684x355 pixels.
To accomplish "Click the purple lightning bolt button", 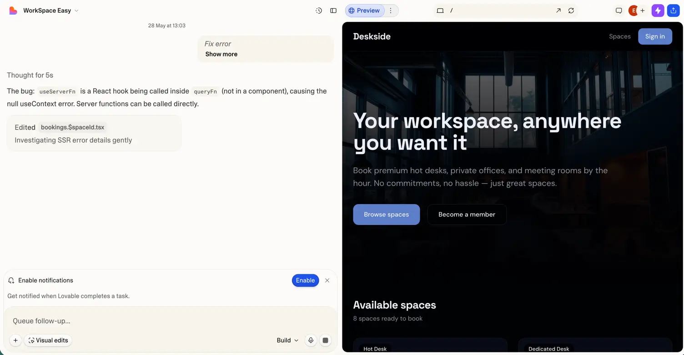I will click(x=658, y=10).
